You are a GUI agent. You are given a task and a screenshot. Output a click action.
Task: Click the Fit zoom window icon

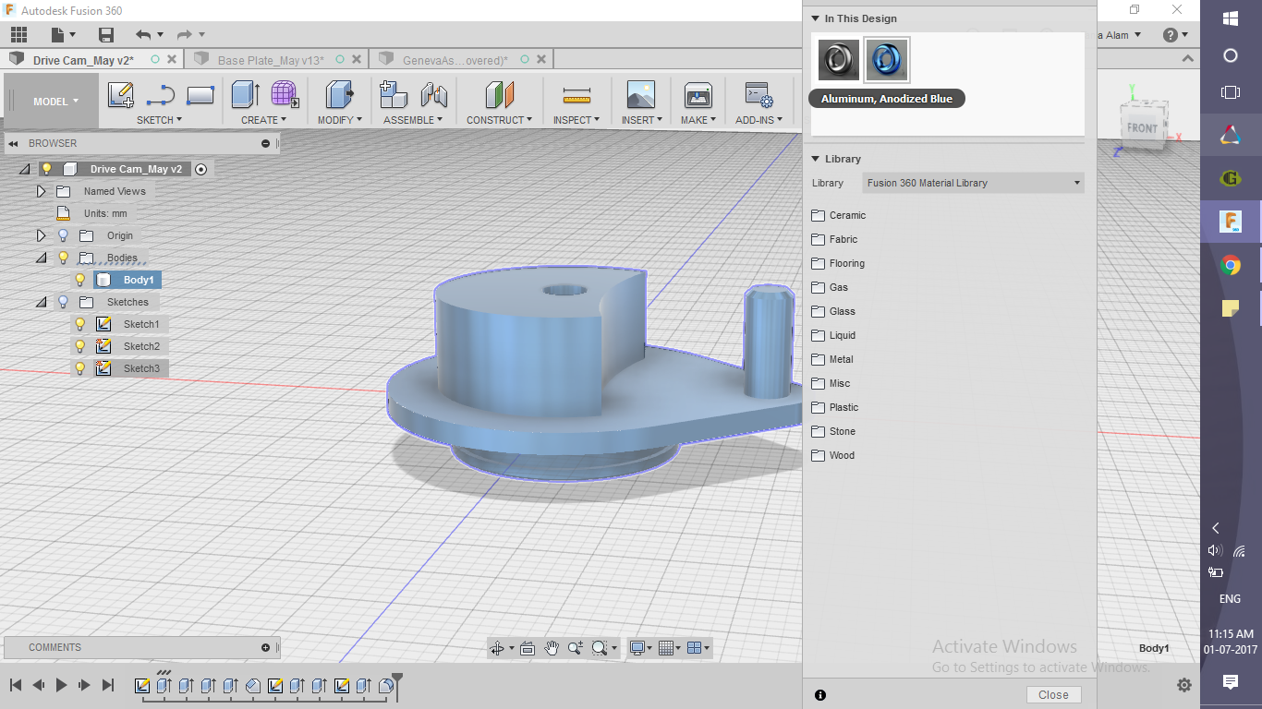coord(600,648)
